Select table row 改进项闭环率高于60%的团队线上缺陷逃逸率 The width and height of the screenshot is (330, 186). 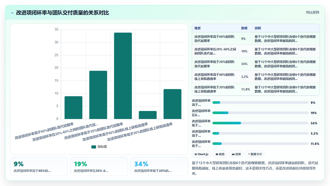coord(256,77)
